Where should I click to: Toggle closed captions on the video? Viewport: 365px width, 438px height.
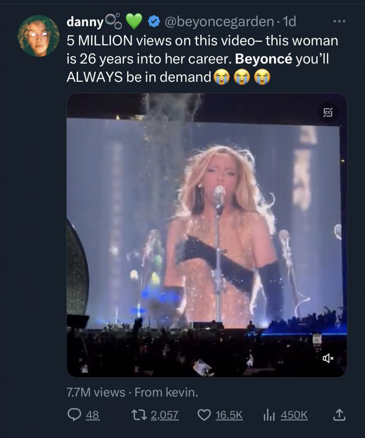point(328,112)
